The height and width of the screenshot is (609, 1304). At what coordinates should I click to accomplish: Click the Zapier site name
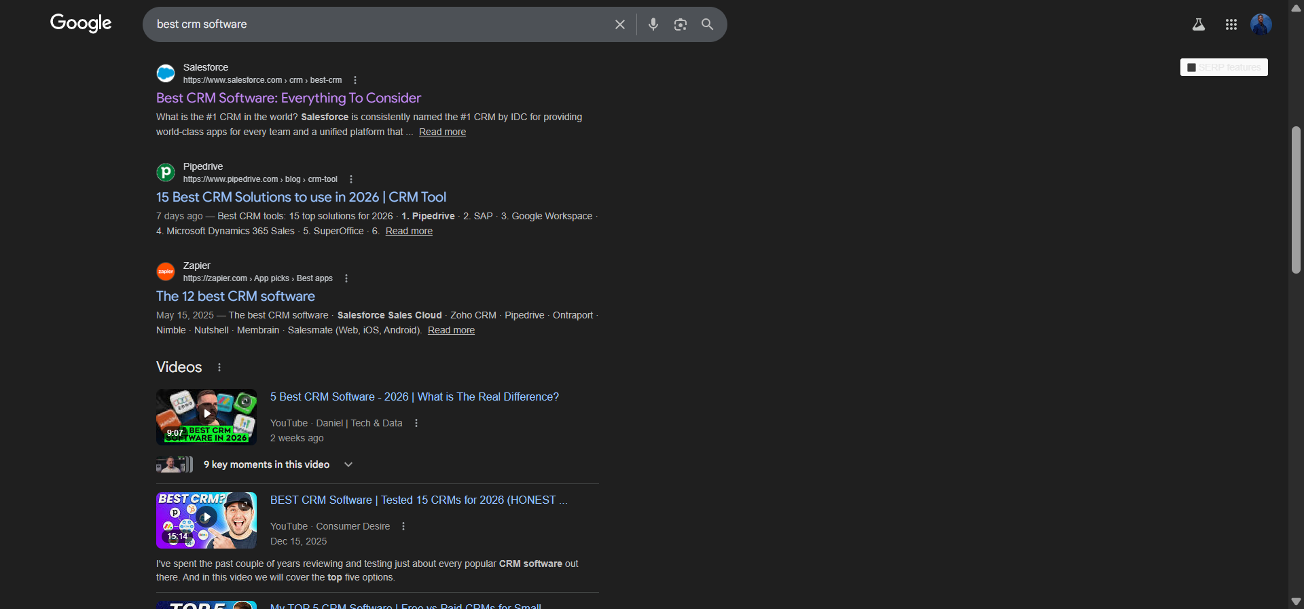(x=197, y=265)
